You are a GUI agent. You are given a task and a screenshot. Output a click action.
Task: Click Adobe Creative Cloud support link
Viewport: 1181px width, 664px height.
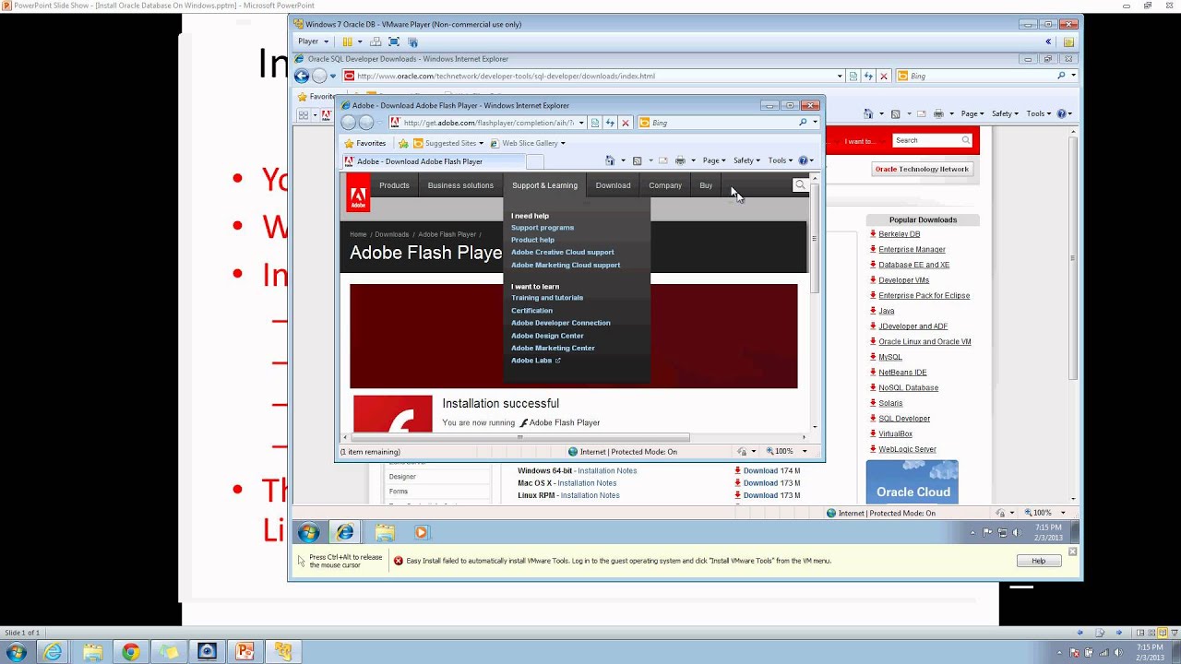click(x=562, y=252)
